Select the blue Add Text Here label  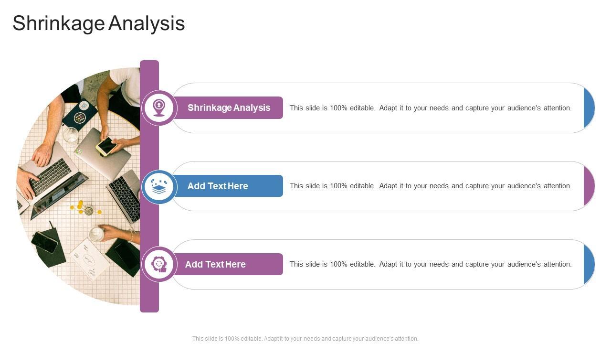(x=218, y=186)
